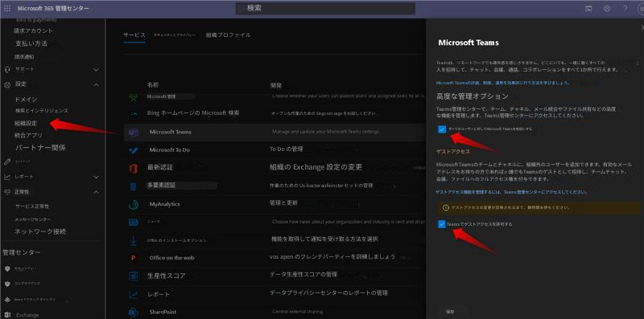Click the Microsoft 365 管理センター title
The width and height of the screenshot is (644, 319).
(x=53, y=9)
